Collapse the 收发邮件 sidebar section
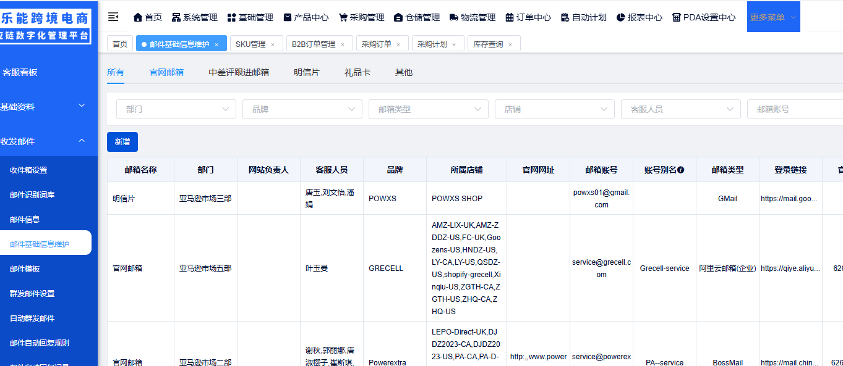 click(x=82, y=141)
